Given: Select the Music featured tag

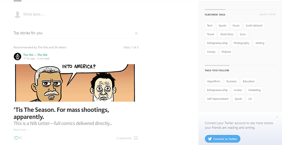Looking at the screenshot, I should (x=236, y=25).
